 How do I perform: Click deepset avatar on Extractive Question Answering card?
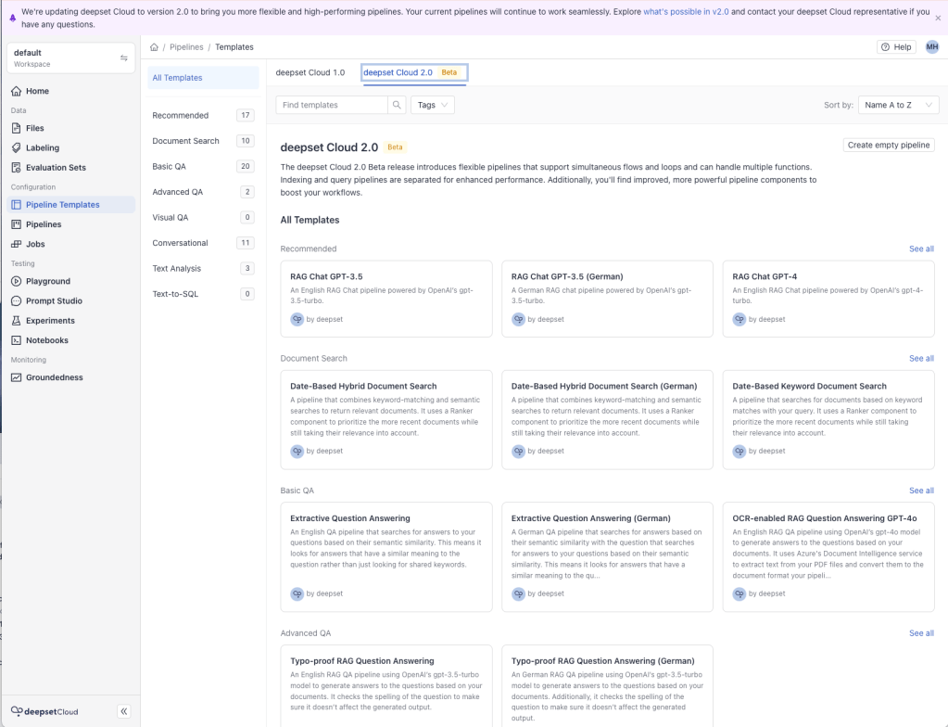297,594
